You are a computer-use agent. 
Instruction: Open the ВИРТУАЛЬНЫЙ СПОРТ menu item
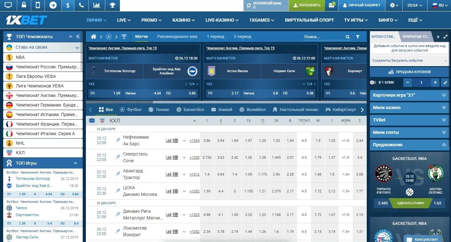click(x=309, y=20)
